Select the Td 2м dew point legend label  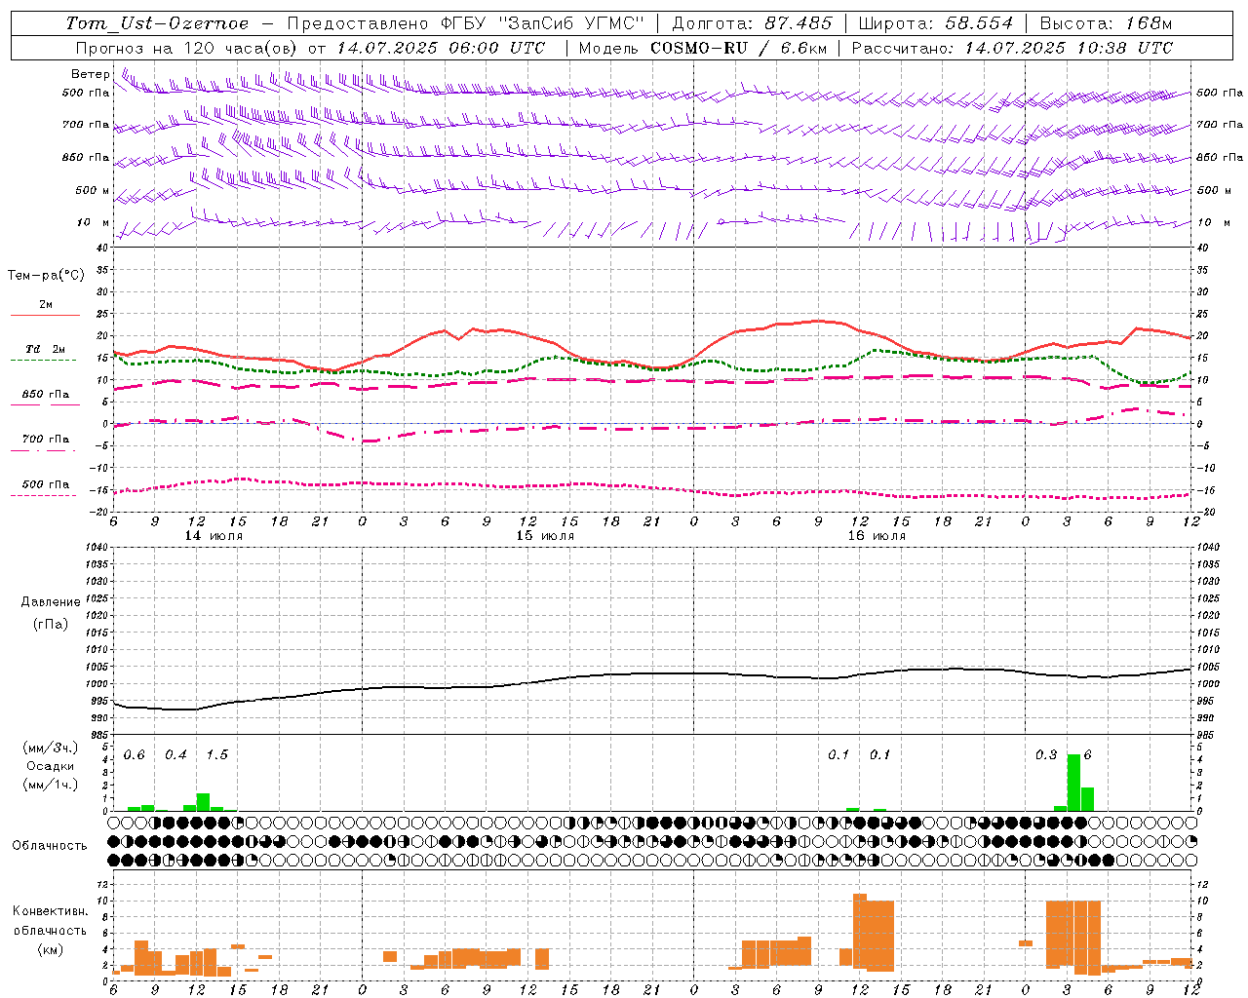pos(45,349)
